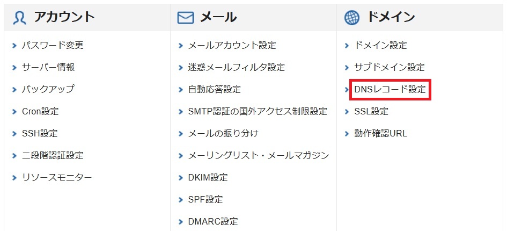This screenshot has height=231, width=507.
Task: Click the arrow beside メーリングリスト・メールマガジン
Action: [x=181, y=156]
